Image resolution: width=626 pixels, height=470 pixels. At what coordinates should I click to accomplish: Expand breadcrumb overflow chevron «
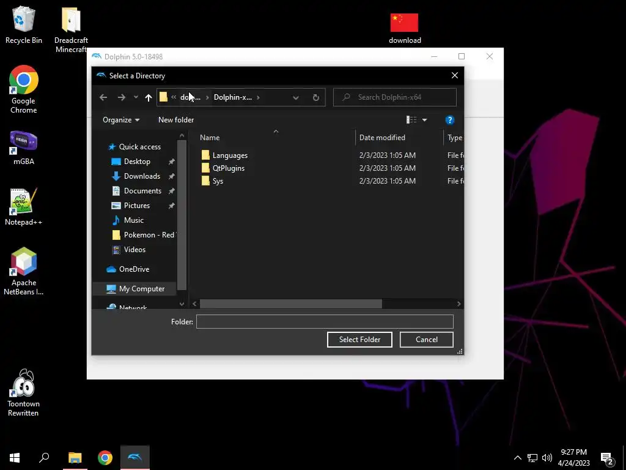(174, 97)
